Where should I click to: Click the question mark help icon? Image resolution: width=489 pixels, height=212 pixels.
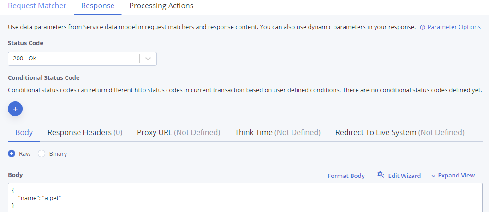click(x=423, y=28)
